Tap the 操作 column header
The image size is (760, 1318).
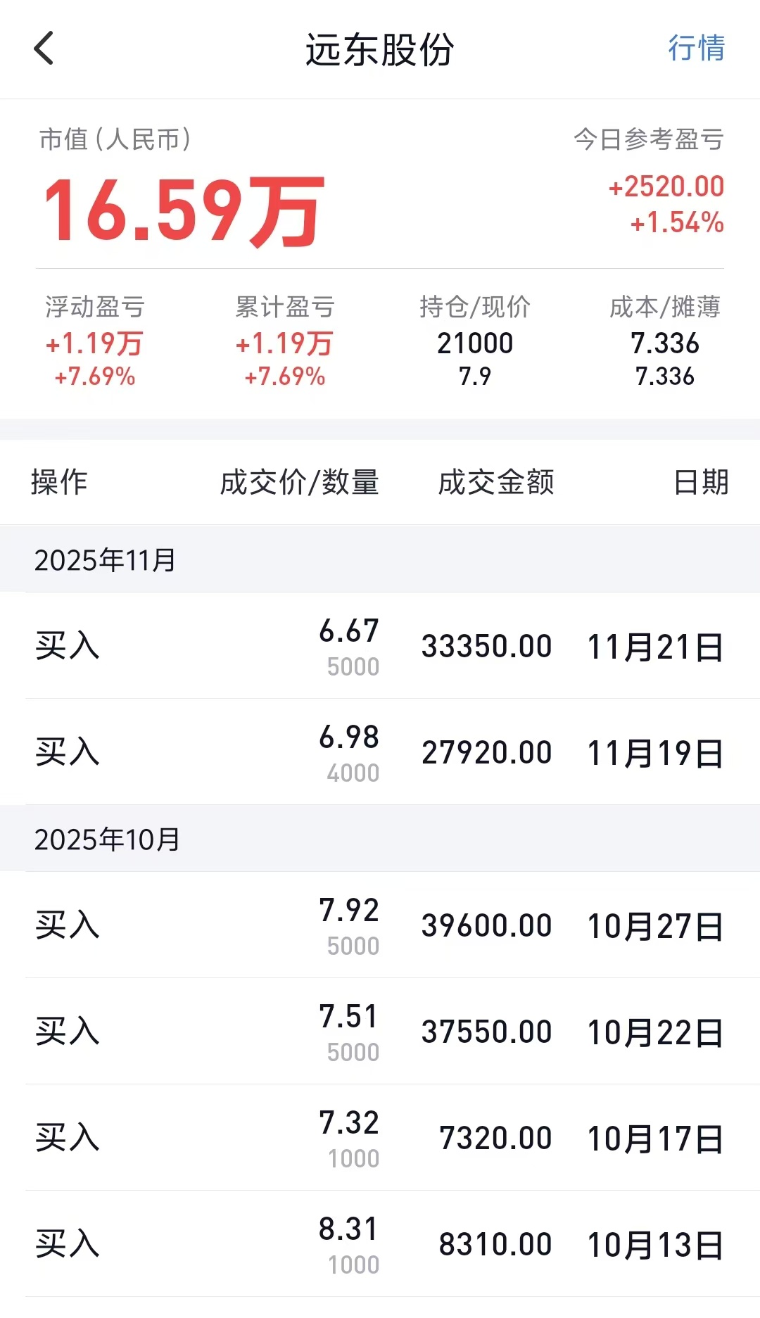coord(59,483)
